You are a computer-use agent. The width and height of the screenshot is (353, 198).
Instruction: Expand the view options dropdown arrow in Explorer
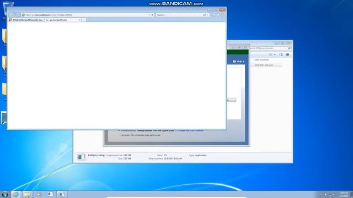coord(275,54)
